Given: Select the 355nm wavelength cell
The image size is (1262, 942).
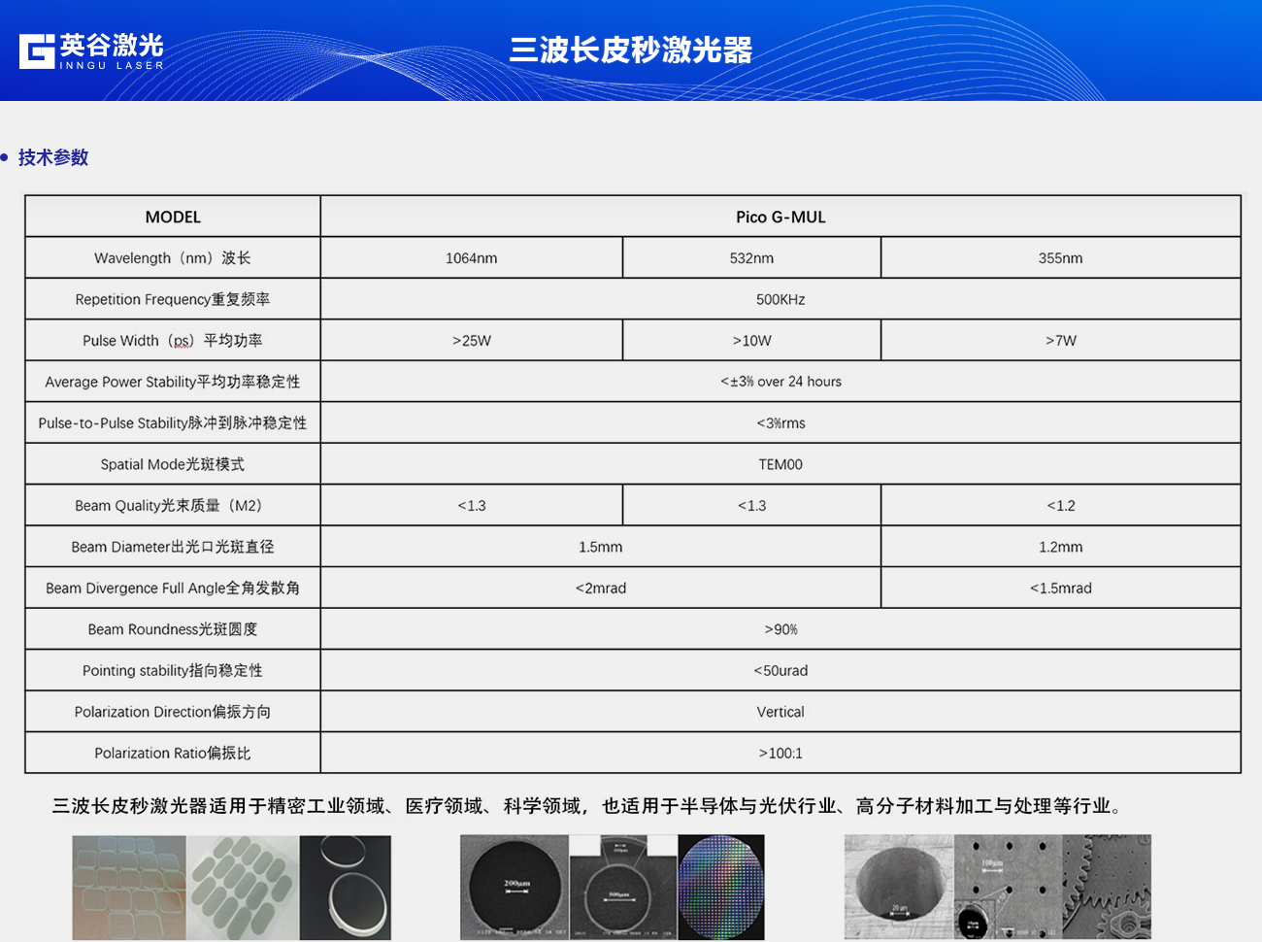Looking at the screenshot, I should click(x=1060, y=258).
